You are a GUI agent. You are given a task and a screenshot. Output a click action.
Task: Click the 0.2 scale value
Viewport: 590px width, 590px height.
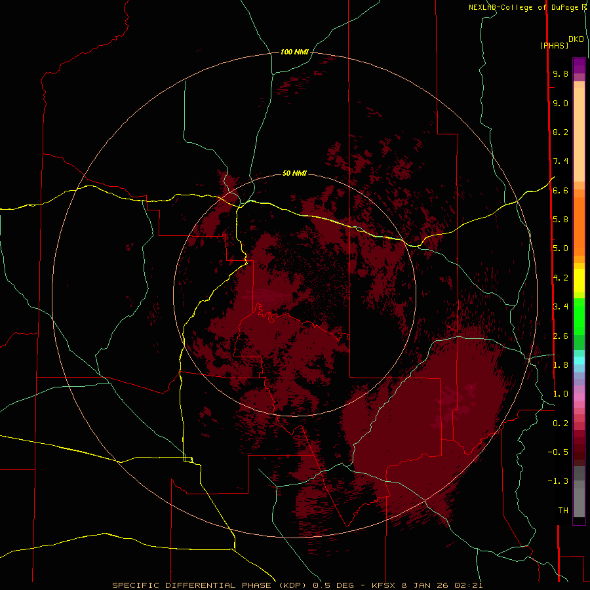point(560,423)
